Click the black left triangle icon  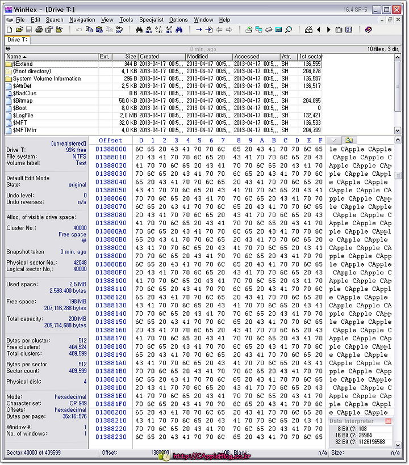pos(319,29)
